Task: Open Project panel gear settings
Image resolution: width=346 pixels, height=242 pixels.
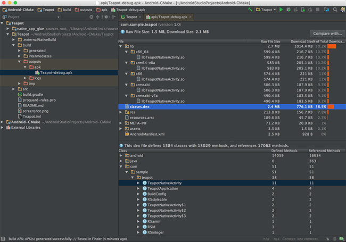Action: tap(107, 16)
